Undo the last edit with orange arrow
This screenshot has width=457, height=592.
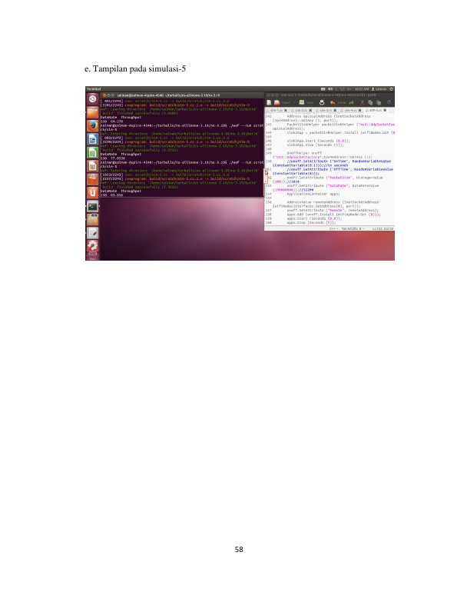(333, 102)
